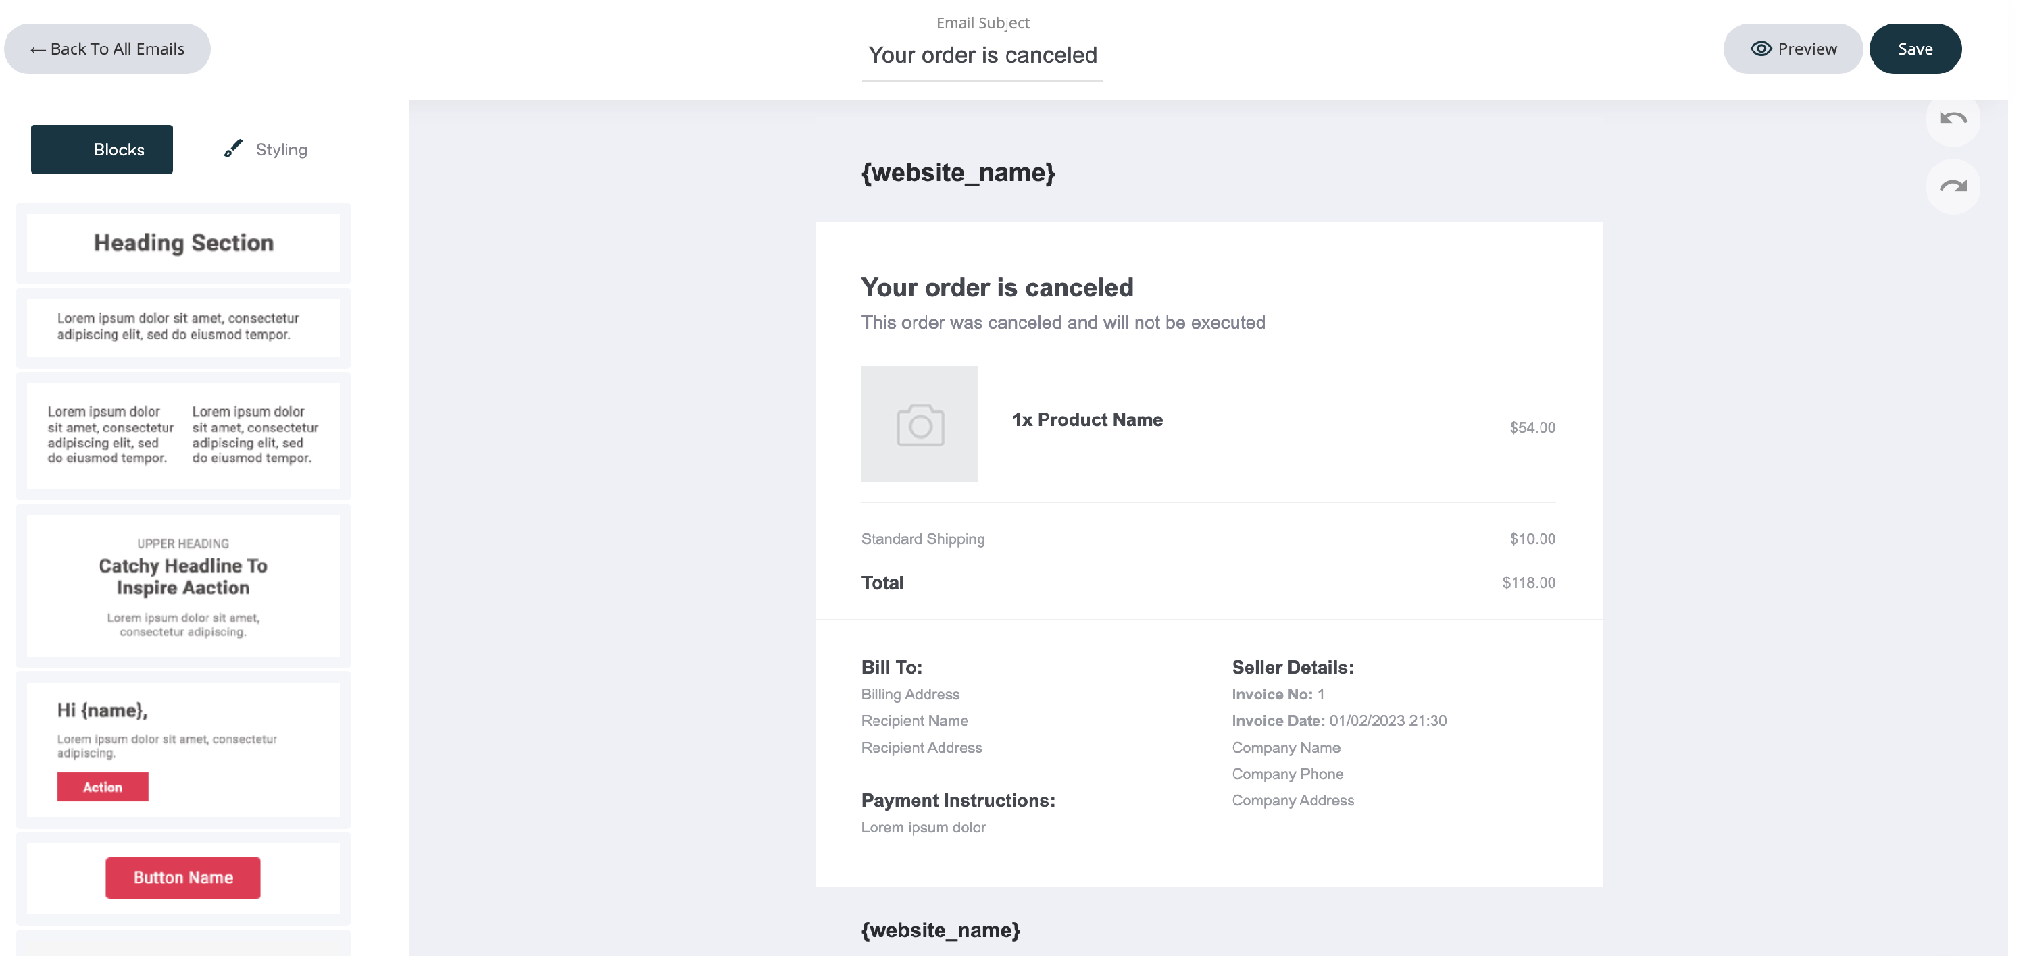Click the product image camera placeholder

[919, 424]
